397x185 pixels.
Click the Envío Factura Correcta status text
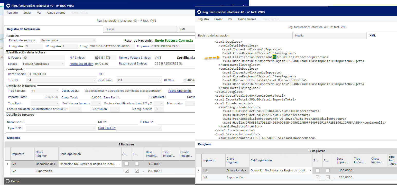coord(174,41)
